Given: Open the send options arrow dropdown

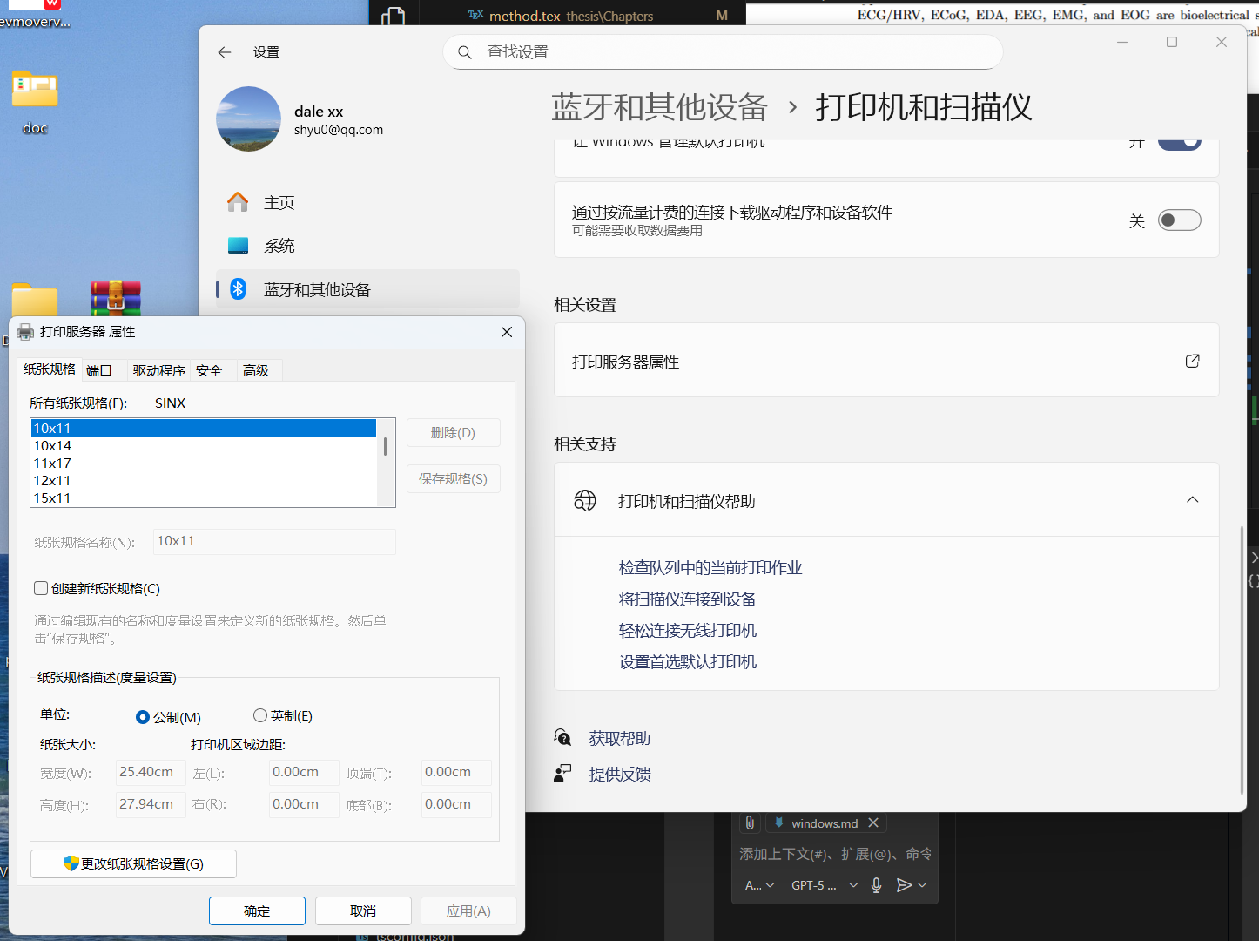Looking at the screenshot, I should [x=922, y=885].
